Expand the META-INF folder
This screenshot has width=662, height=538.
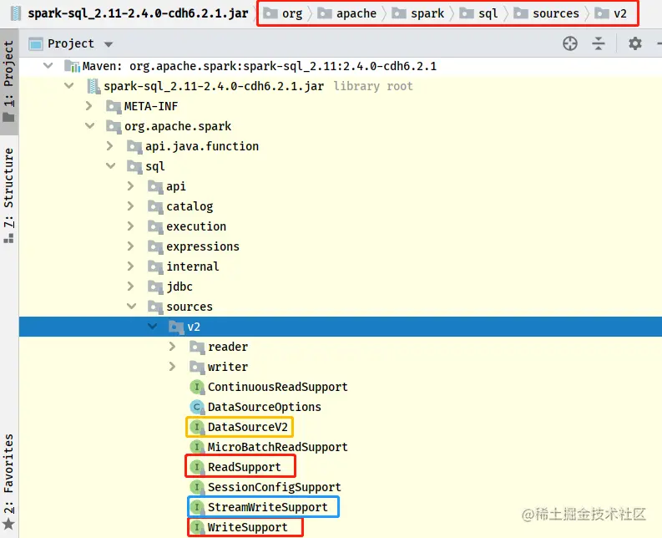coord(88,105)
